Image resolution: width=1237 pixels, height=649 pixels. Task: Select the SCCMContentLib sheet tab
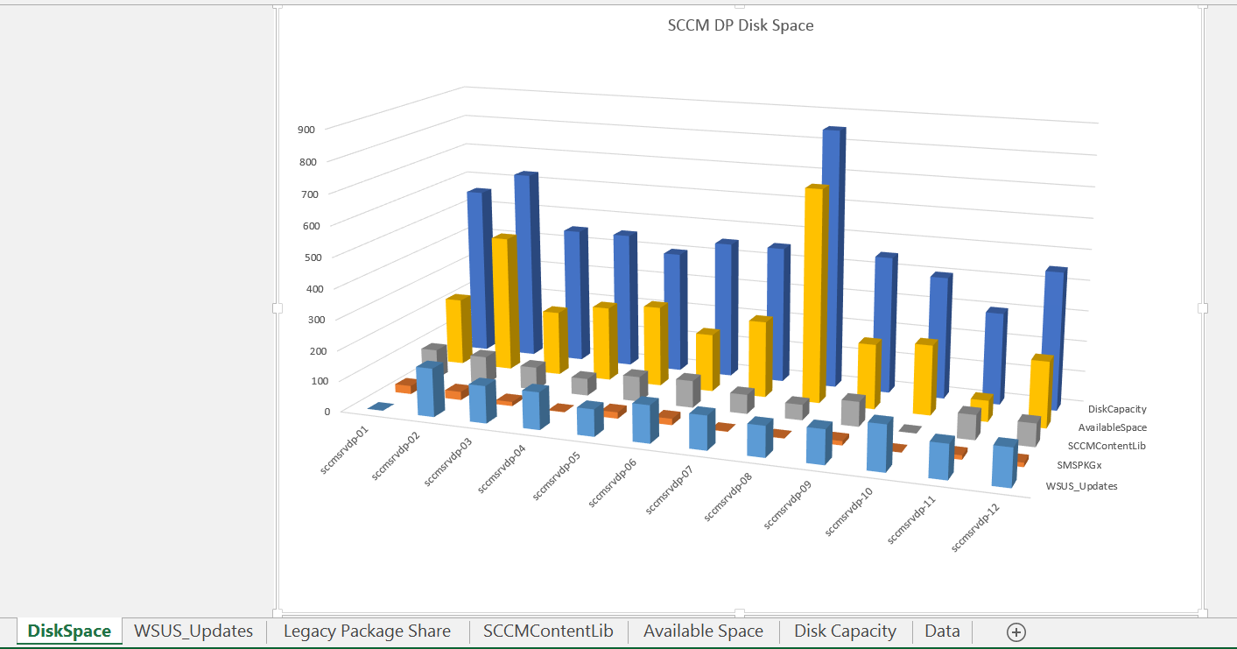point(548,631)
